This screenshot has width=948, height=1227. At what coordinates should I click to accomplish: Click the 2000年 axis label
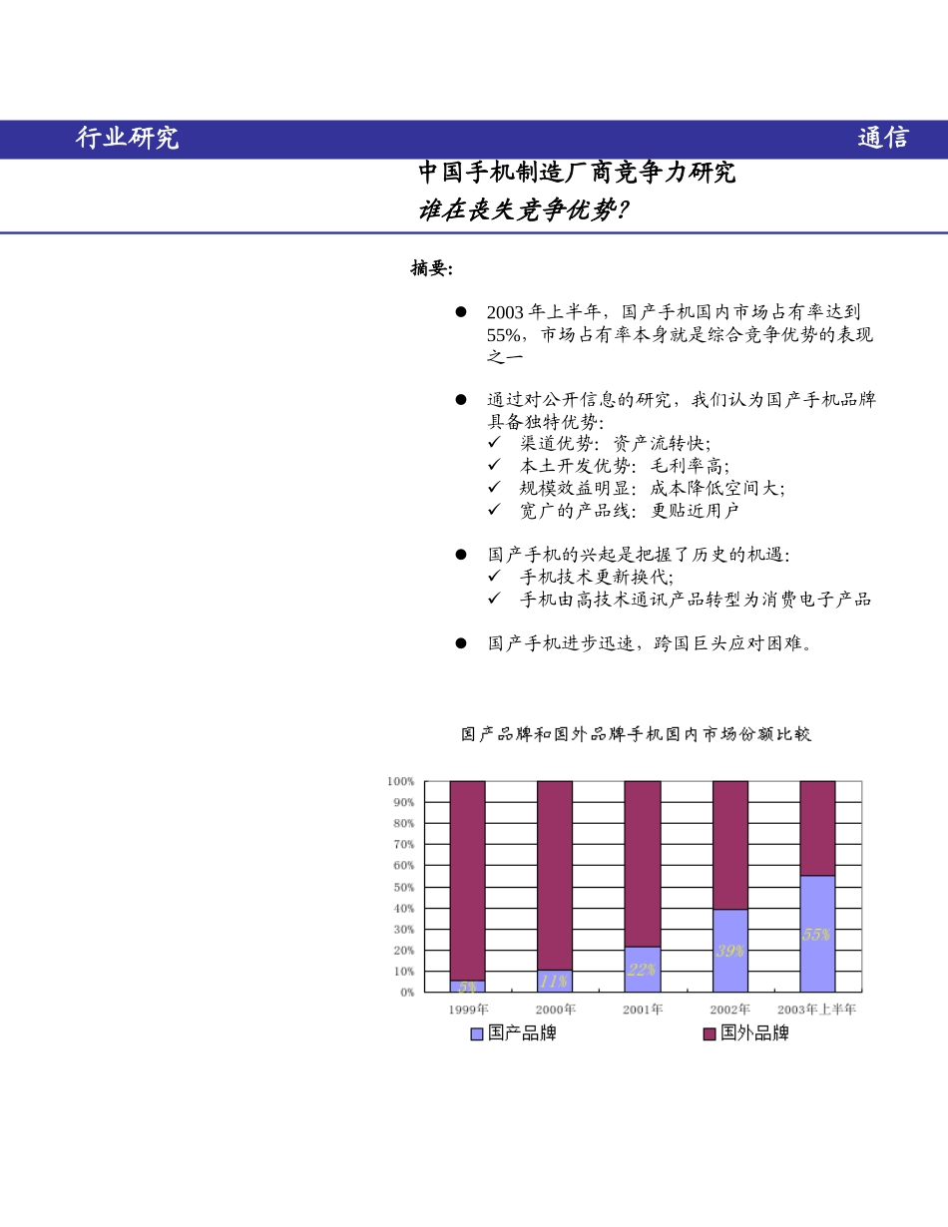pyautogui.click(x=555, y=1010)
